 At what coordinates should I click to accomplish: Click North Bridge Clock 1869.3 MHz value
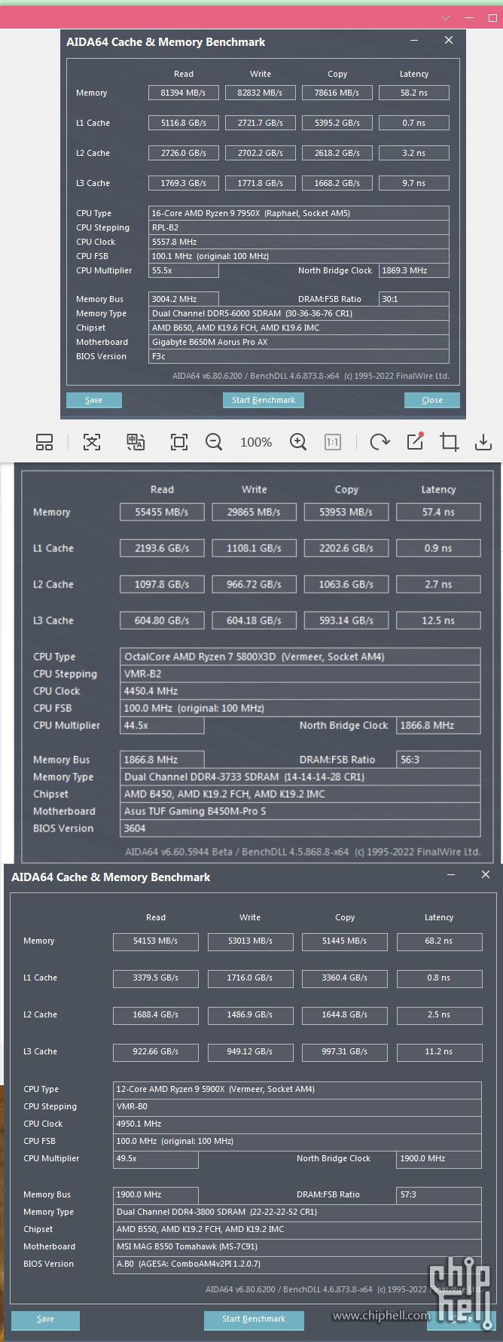414,270
